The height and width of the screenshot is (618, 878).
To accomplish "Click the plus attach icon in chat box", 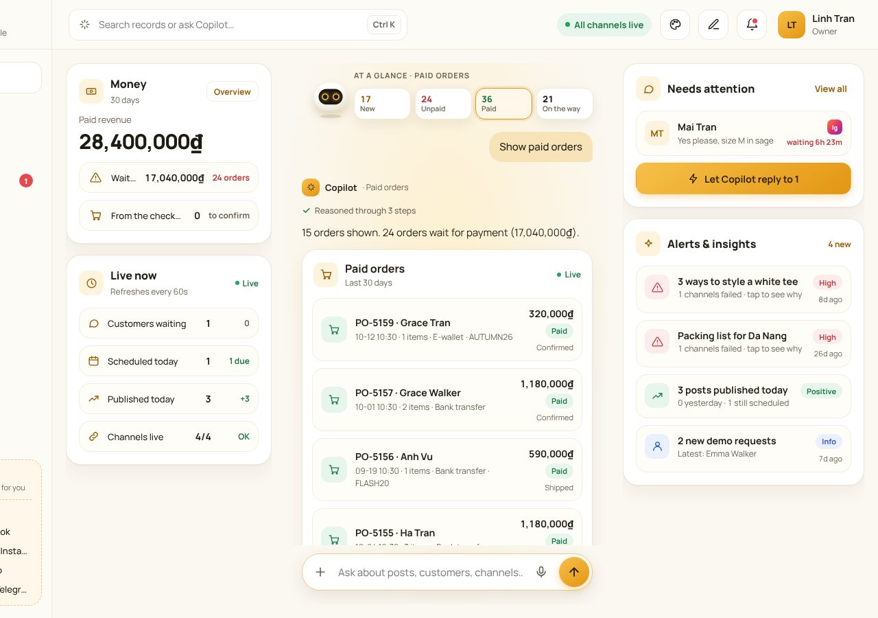I will click(x=320, y=572).
